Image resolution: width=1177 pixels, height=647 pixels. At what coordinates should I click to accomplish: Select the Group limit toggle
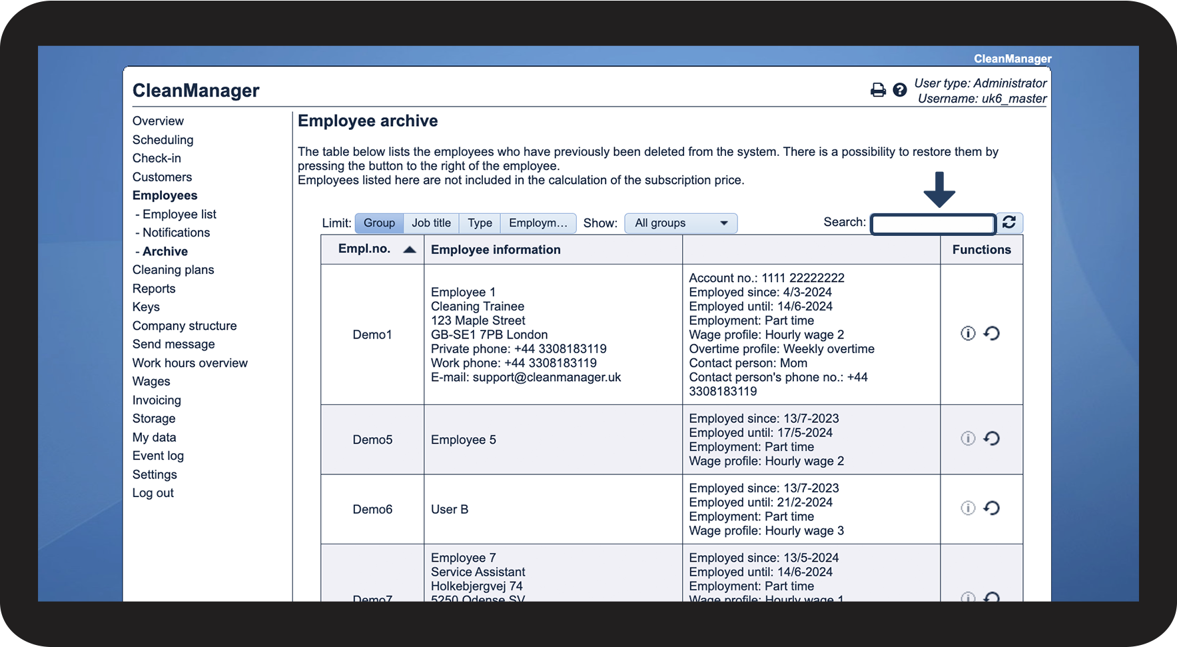point(379,223)
